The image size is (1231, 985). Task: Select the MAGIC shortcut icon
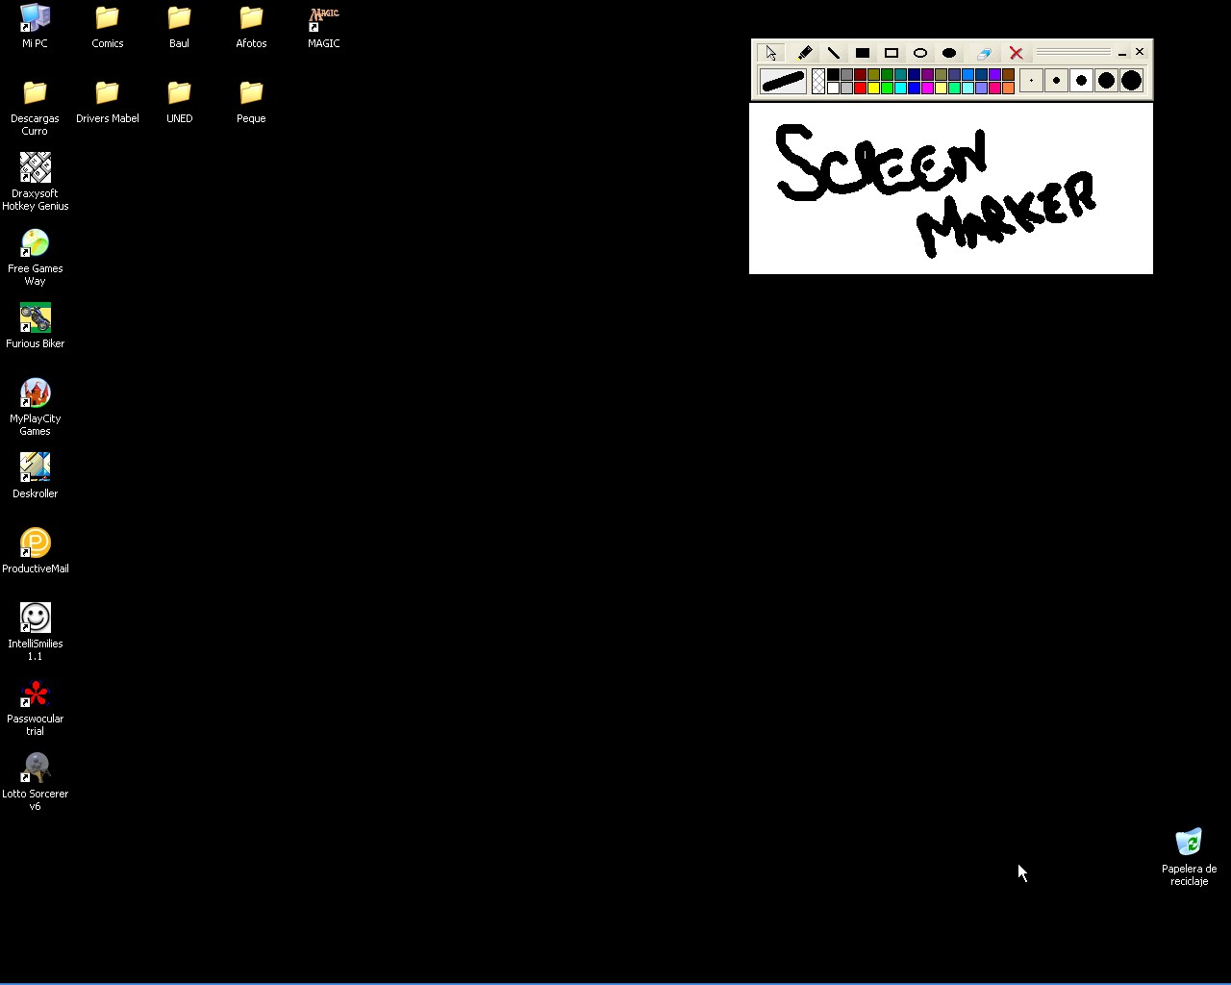[x=324, y=26]
